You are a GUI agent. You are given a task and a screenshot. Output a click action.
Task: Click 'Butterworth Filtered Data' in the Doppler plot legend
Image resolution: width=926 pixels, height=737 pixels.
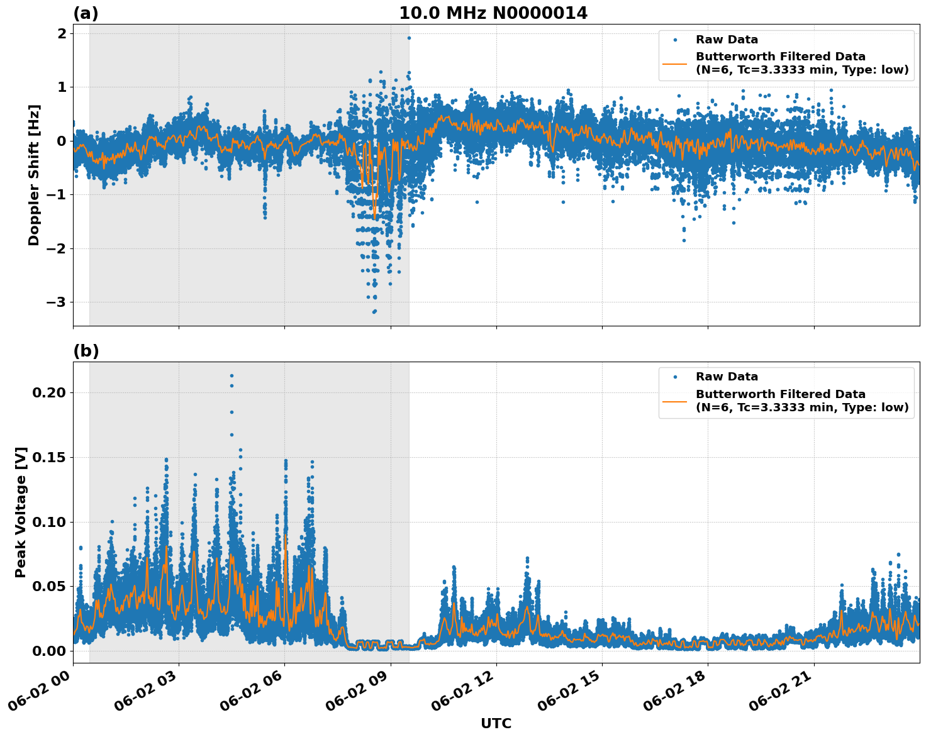click(781, 57)
